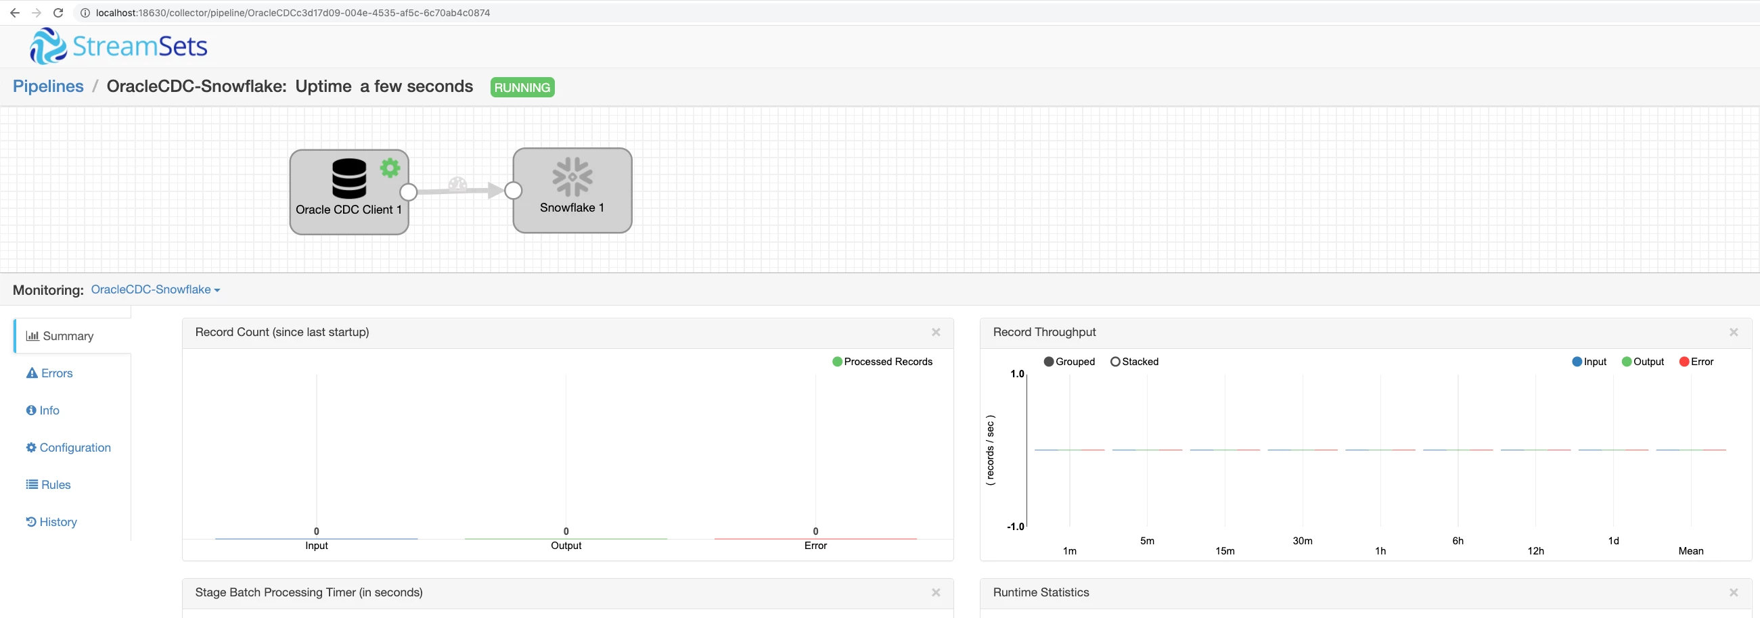Click the Record Count panel title
Image resolution: width=1760 pixels, height=618 pixels.
[281, 332]
